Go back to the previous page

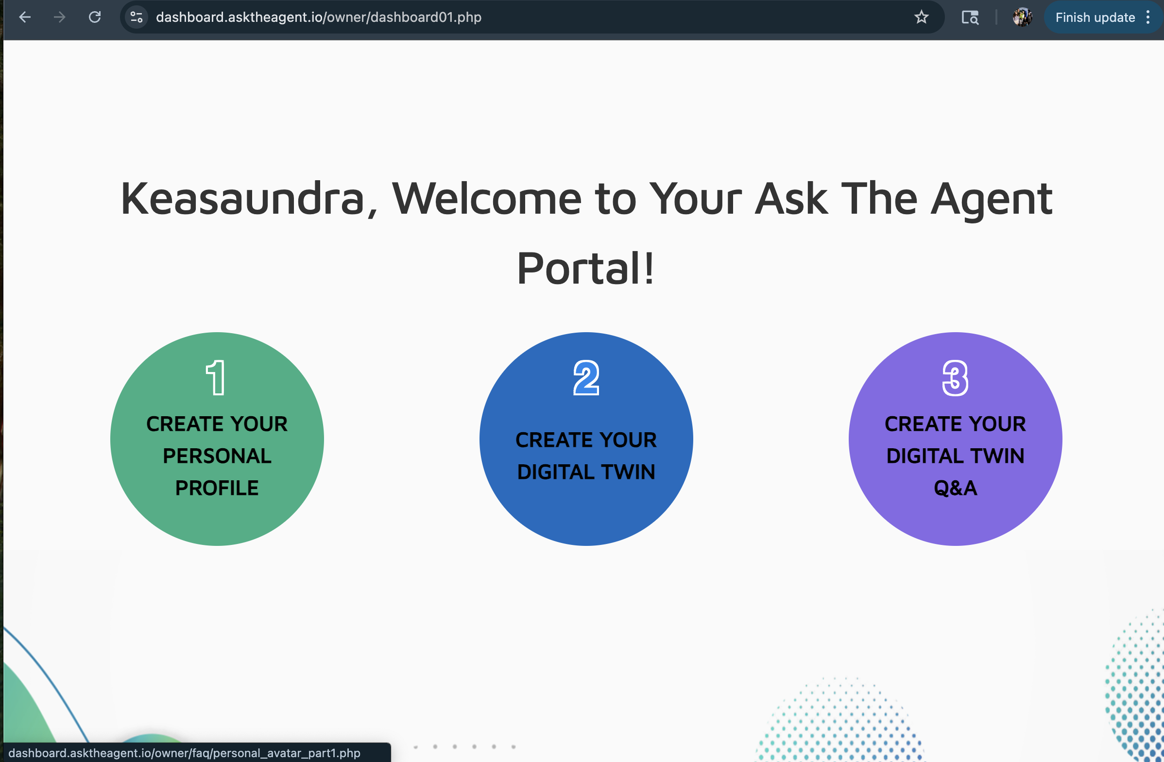pyautogui.click(x=24, y=17)
